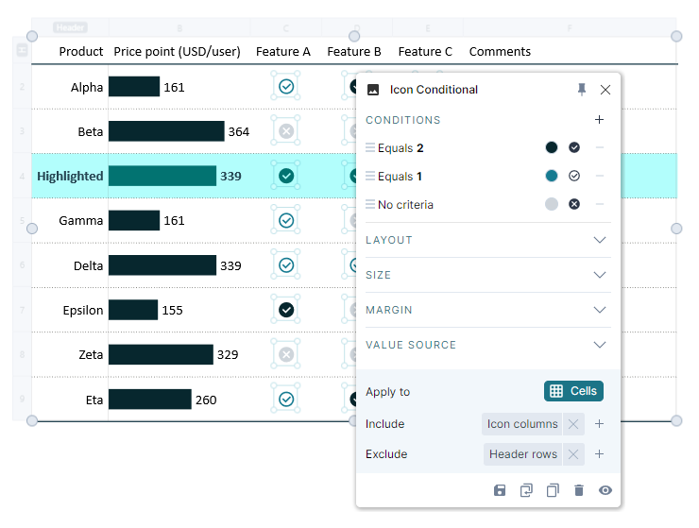Add another Include filter
Screen dimensions: 699x528
click(x=599, y=424)
